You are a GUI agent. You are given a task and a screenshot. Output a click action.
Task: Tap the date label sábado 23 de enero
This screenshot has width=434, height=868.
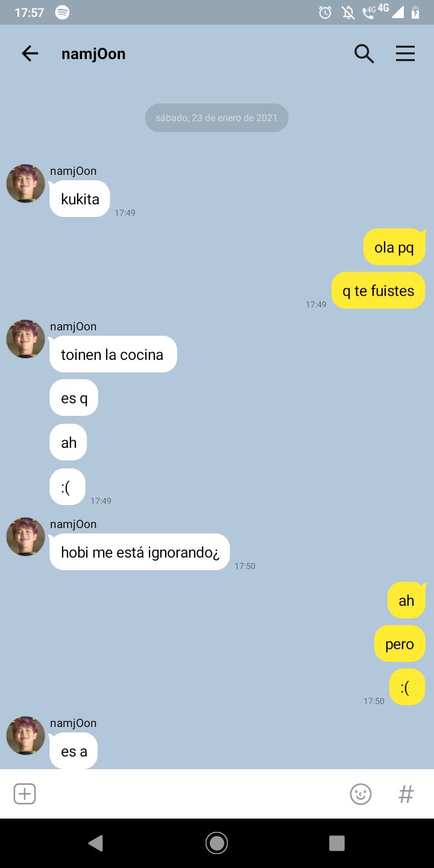pos(216,118)
